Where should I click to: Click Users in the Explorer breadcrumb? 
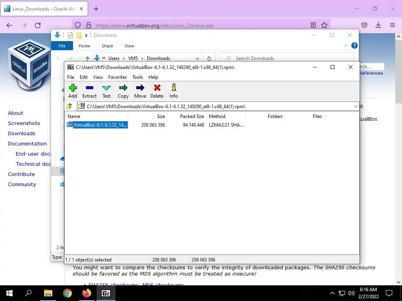click(113, 58)
